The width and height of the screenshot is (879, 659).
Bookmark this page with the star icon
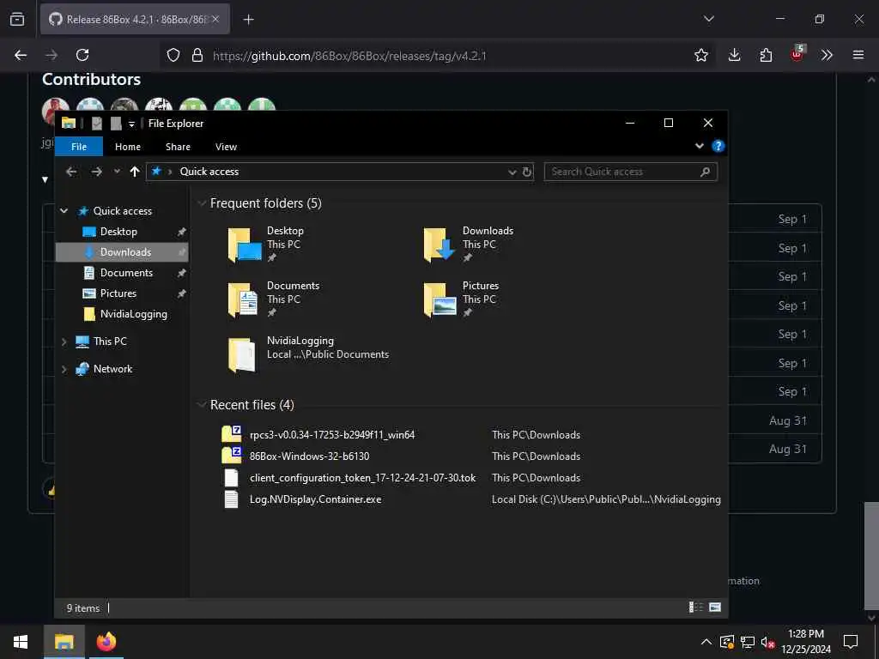pyautogui.click(x=700, y=55)
